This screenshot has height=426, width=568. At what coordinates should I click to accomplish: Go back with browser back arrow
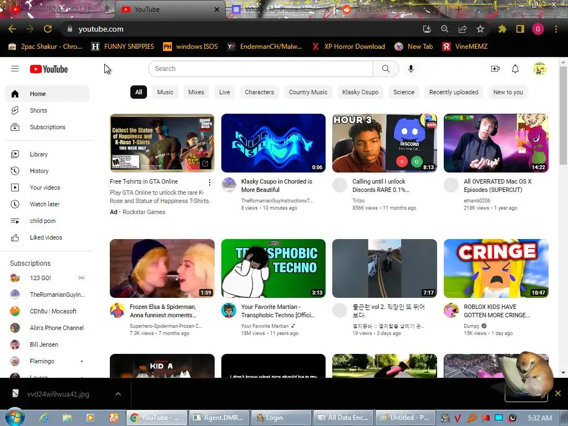click(12, 29)
